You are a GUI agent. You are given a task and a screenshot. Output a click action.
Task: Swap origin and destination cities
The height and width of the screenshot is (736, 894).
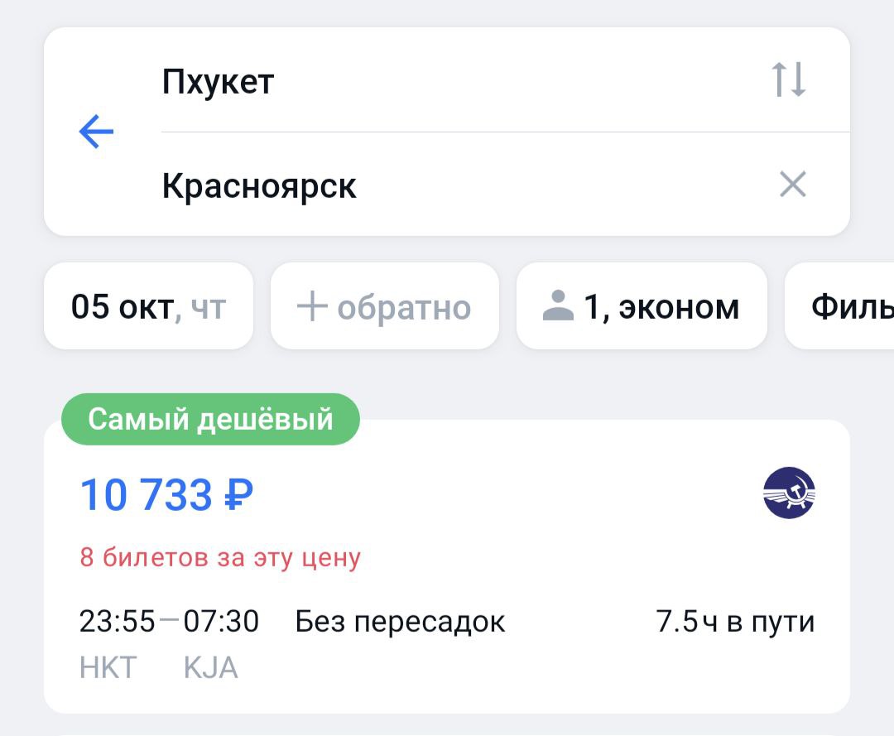click(788, 79)
